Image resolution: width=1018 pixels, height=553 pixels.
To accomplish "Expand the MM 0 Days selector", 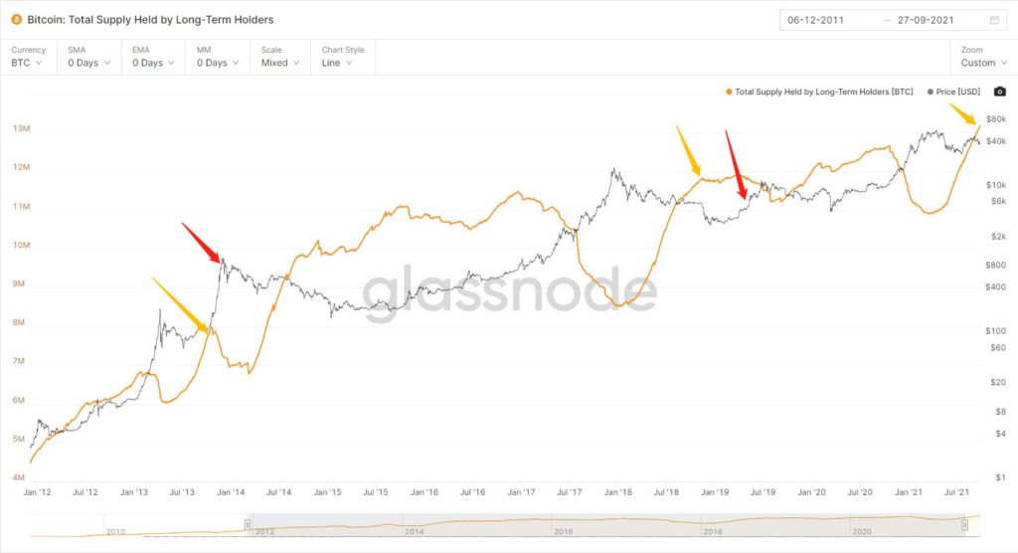I will click(219, 63).
